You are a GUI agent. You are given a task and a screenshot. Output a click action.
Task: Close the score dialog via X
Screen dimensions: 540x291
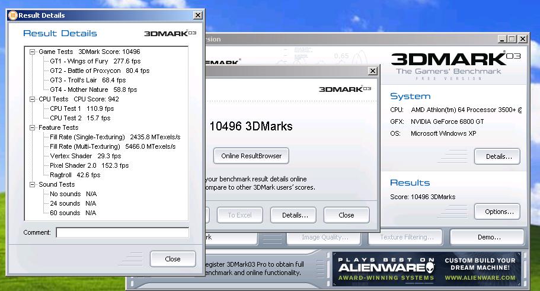pyautogui.click(x=373, y=71)
